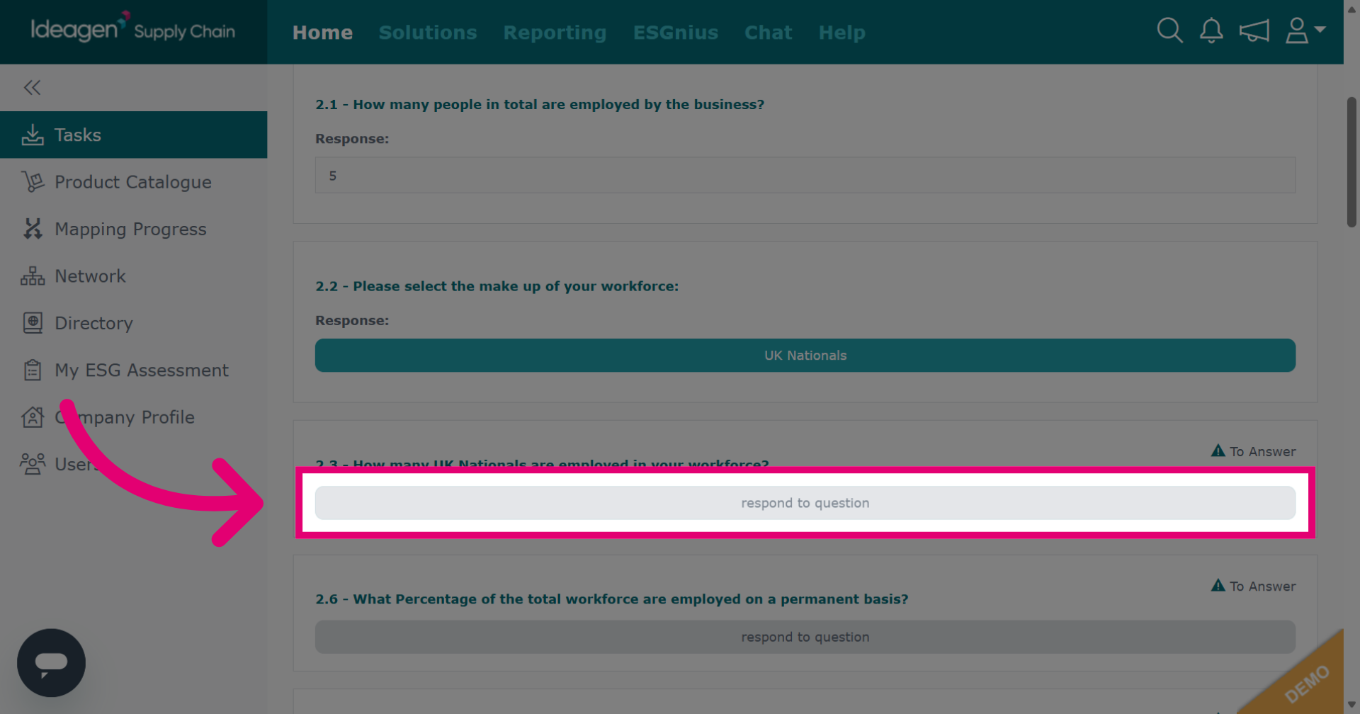The height and width of the screenshot is (714, 1360).
Task: Select Tasks in the sidebar
Action: pyautogui.click(x=134, y=135)
